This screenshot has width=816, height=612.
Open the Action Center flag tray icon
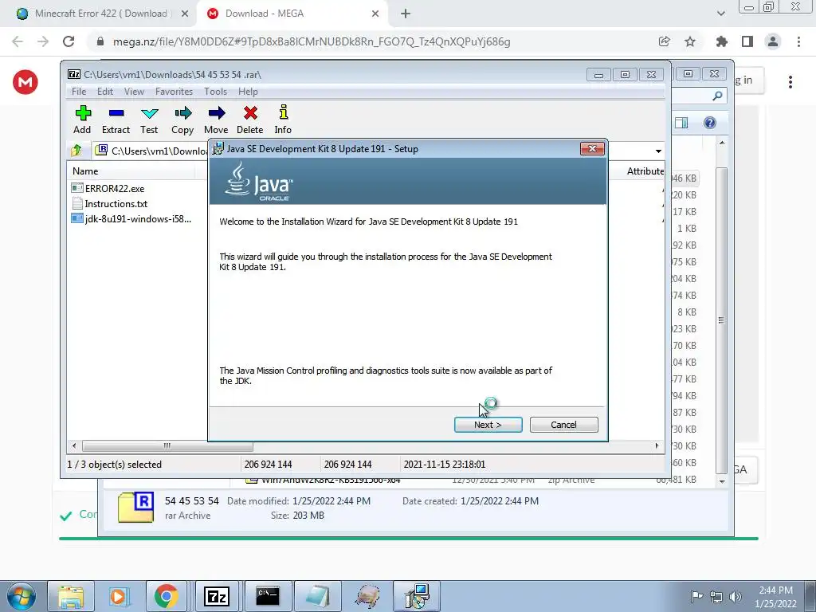coord(696,597)
